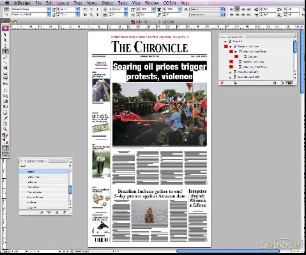Viewport: 306px width, 255px height.
Task: Open the kerning dropdown
Action: [126, 9]
